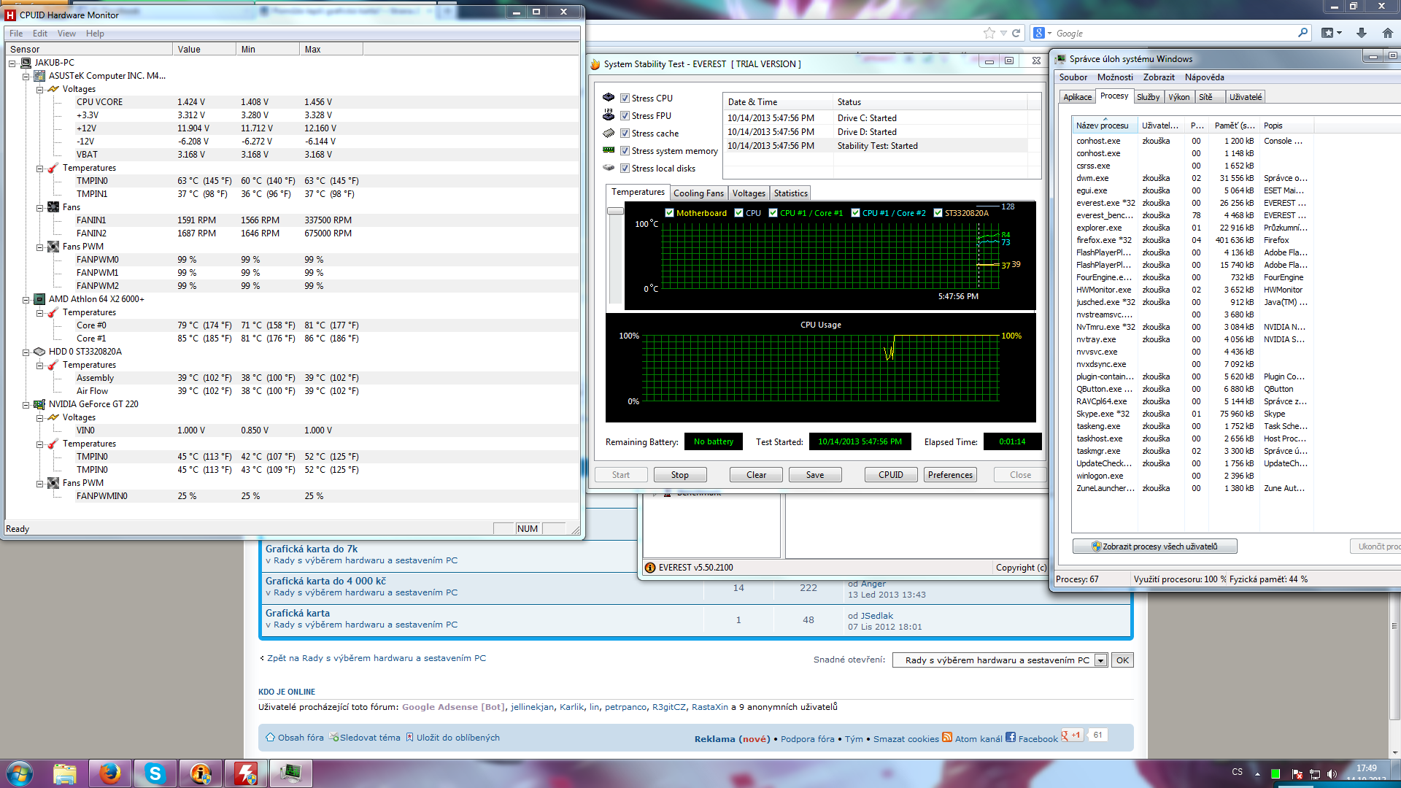This screenshot has height=788, width=1401.
Task: Open Windows Explorer from the taskbar
Action: pos(65,773)
